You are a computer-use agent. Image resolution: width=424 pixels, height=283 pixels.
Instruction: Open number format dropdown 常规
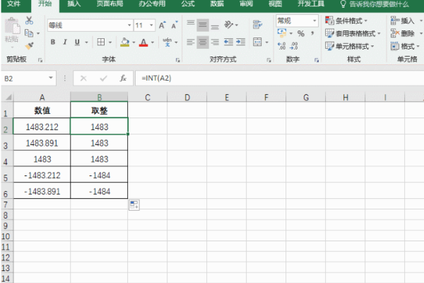[x=298, y=21]
